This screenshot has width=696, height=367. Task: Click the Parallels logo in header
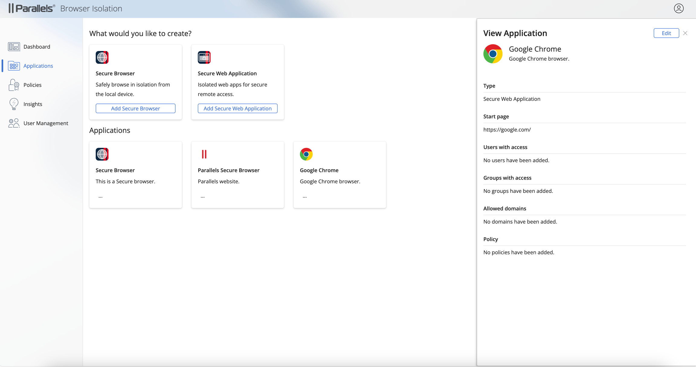tap(32, 8)
